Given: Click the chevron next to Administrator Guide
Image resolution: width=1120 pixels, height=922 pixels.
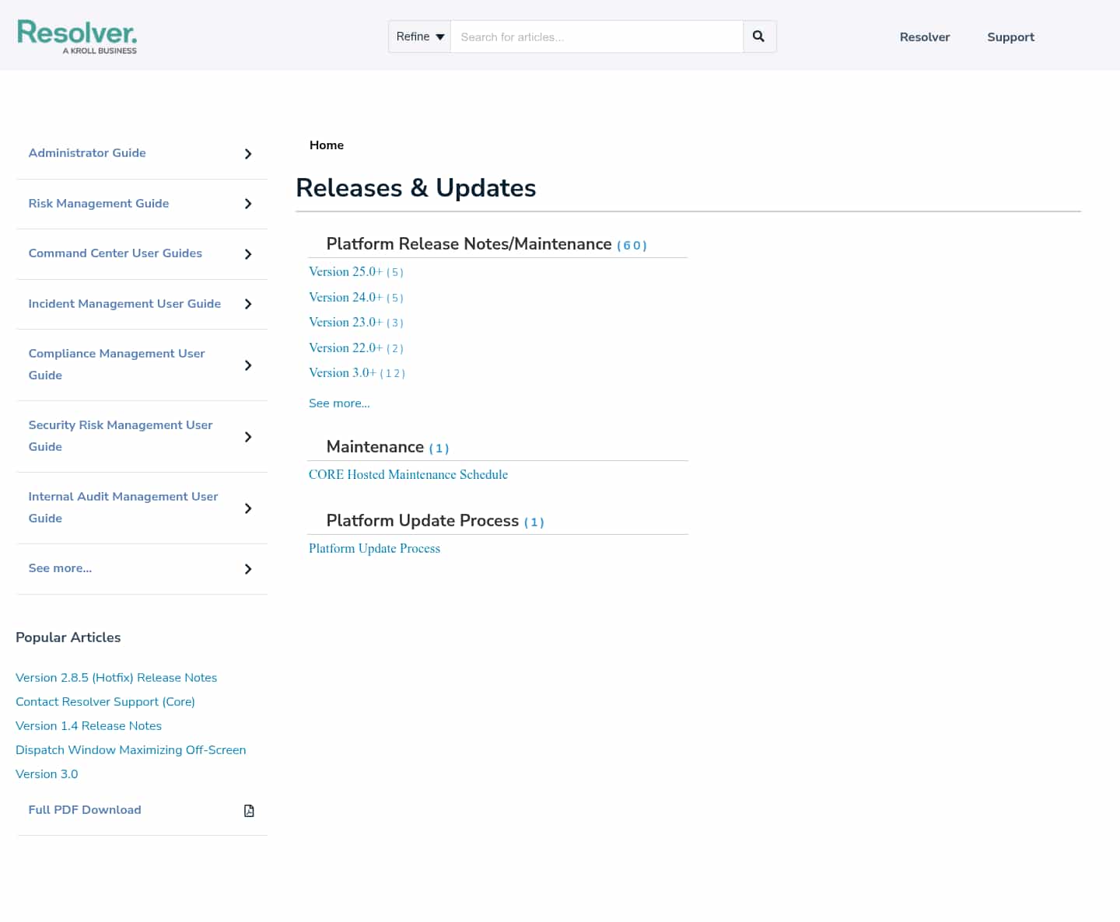Looking at the screenshot, I should click(248, 154).
